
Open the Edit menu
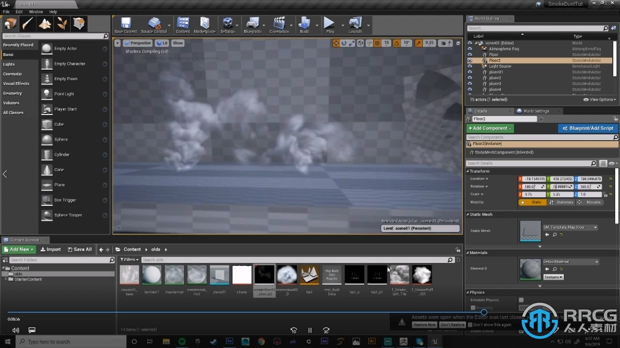pyautogui.click(x=19, y=12)
